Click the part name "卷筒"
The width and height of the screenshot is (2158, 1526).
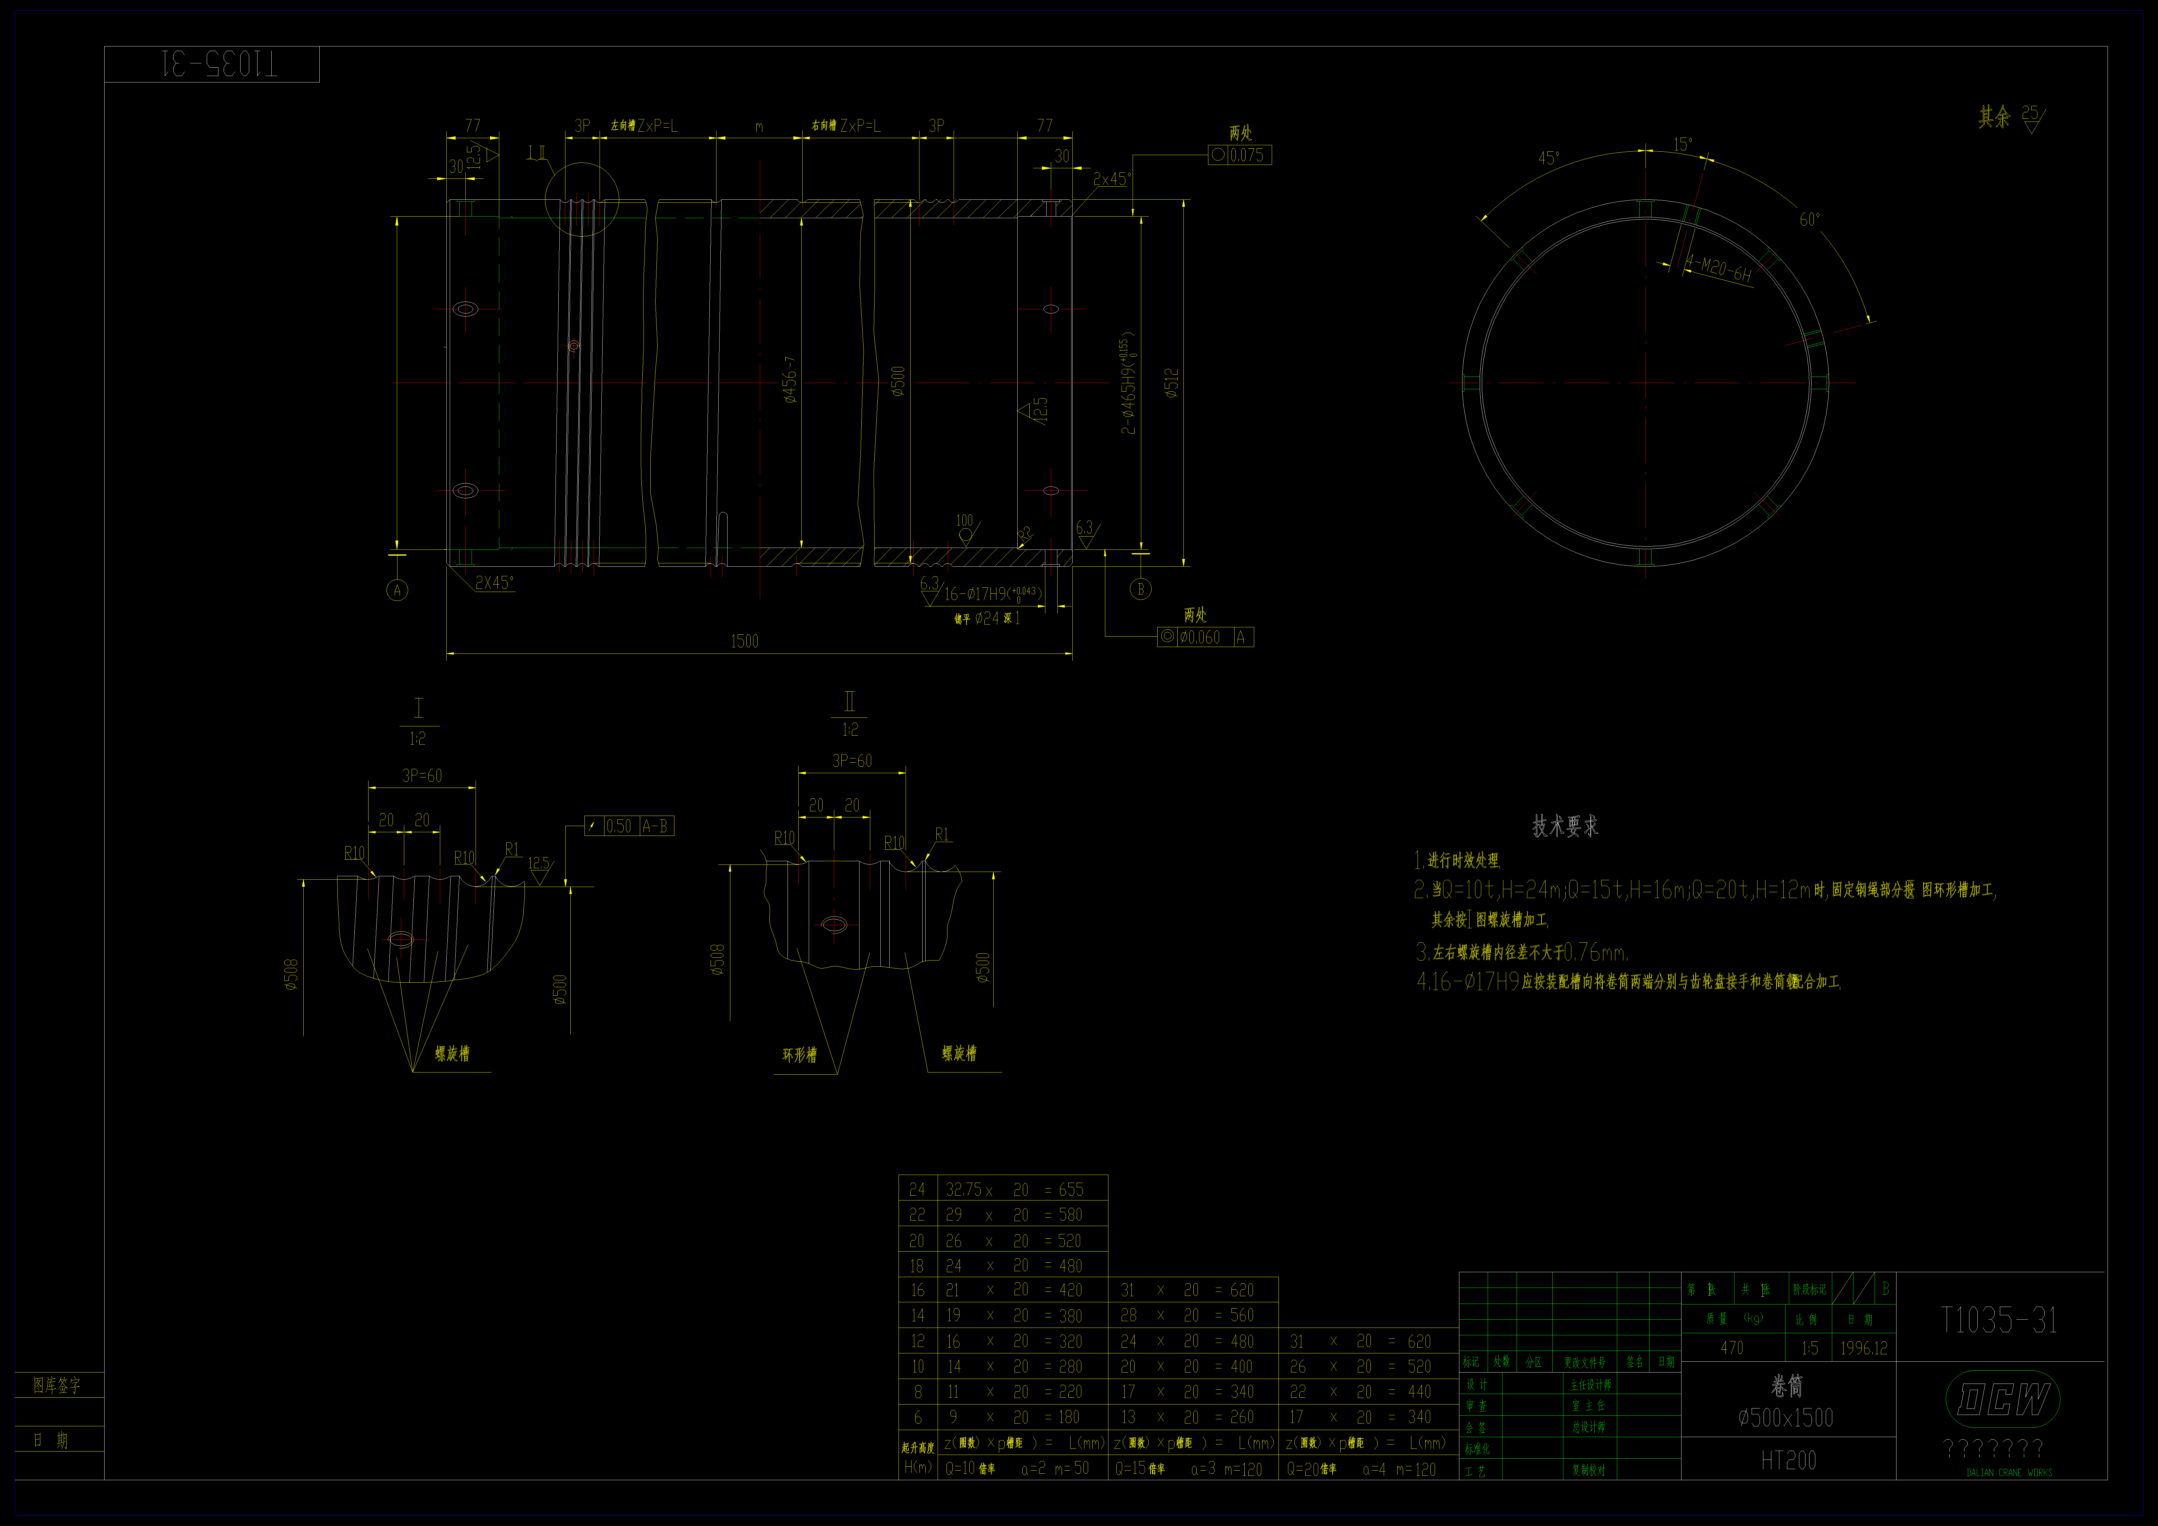pos(1787,1386)
